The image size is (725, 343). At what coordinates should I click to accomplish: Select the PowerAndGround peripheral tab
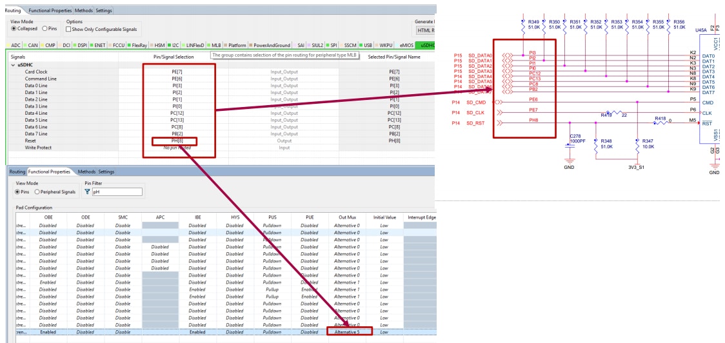tap(271, 46)
